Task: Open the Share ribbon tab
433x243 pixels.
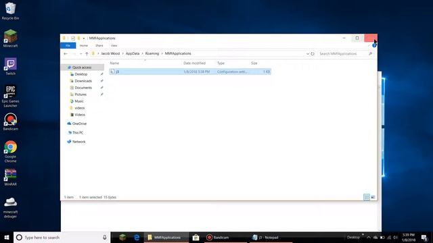Action: coord(99,45)
